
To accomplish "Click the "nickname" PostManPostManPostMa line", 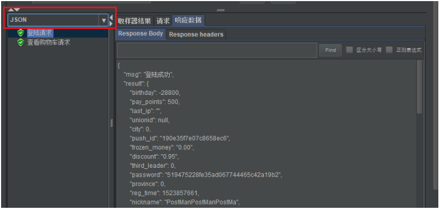I will (x=185, y=202).
